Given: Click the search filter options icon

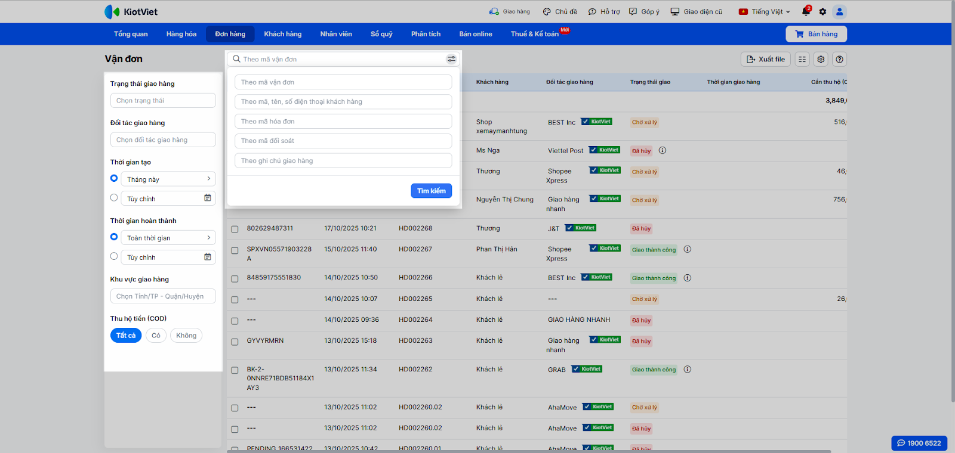Looking at the screenshot, I should [451, 59].
